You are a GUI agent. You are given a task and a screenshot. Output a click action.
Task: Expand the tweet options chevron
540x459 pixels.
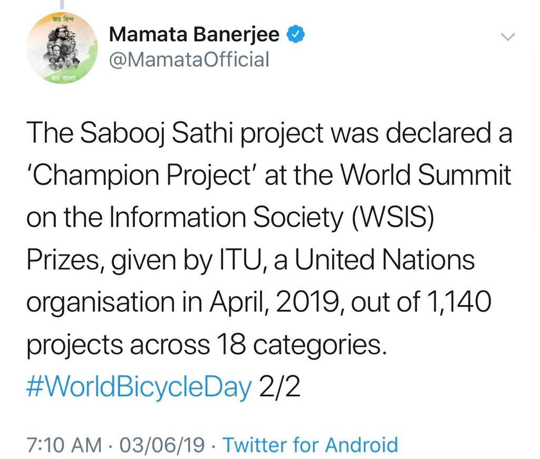coord(508,36)
